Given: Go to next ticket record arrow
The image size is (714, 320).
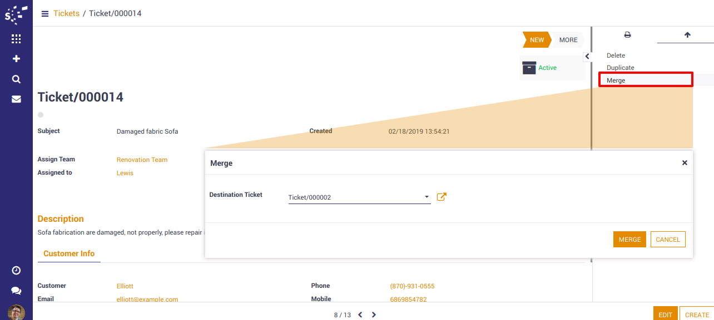Looking at the screenshot, I should [x=374, y=315].
